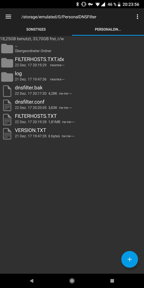
Task: Tap the blue plus floating button
Action: (x=130, y=259)
